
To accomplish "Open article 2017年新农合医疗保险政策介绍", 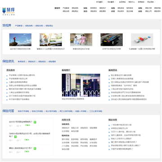I will click(x=22, y=96).
